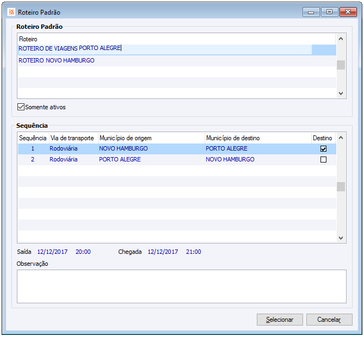
Task: Uncheck Destino checkbox for sequence 1
Action: pos(323,149)
